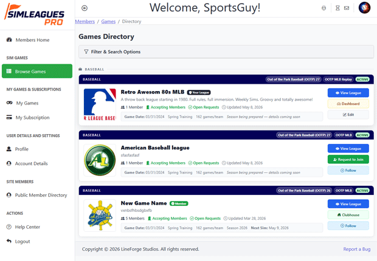The image size is (377, 261).
Task: View League for New Game Name
Action: coord(348,204)
